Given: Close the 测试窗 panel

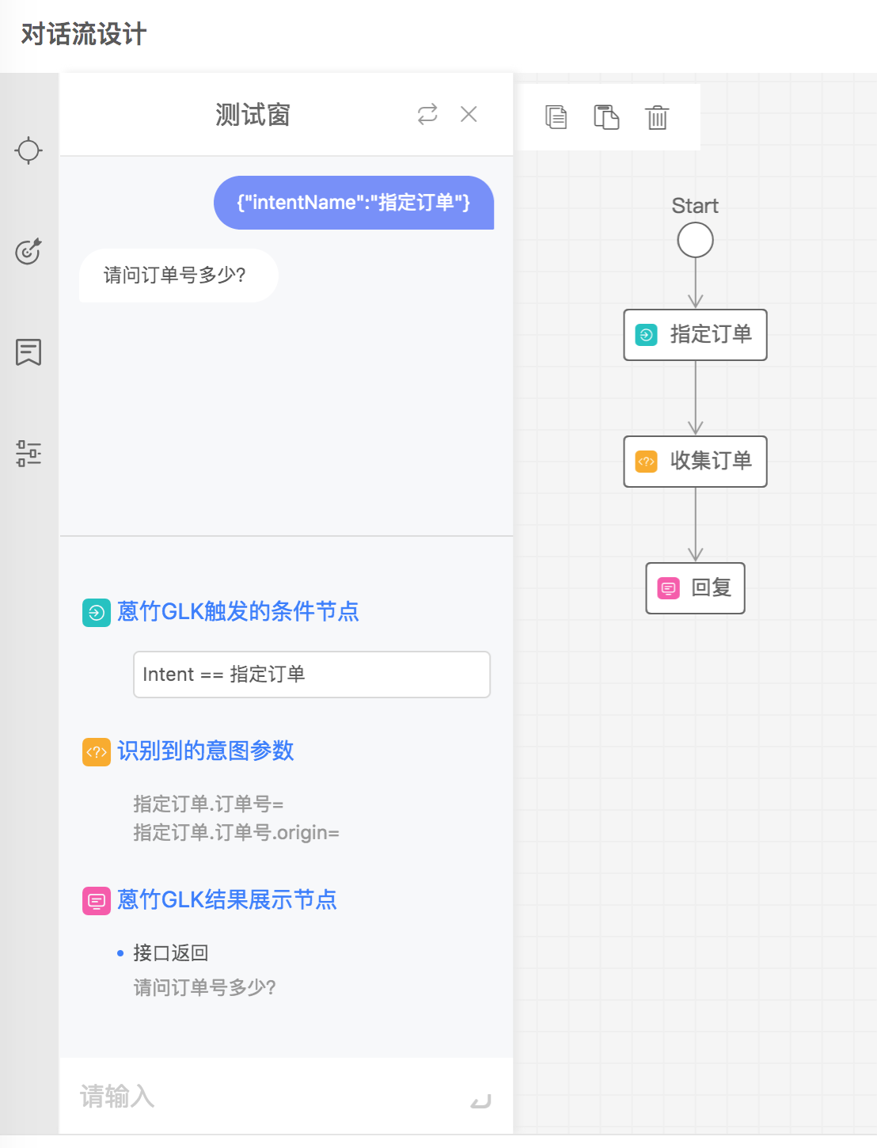Looking at the screenshot, I should point(469,115).
